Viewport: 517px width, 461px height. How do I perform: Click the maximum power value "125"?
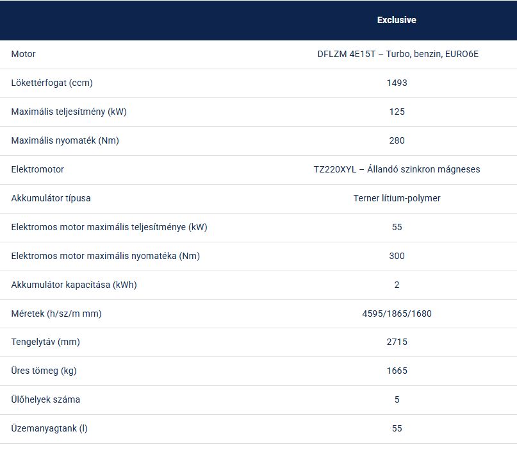397,112
